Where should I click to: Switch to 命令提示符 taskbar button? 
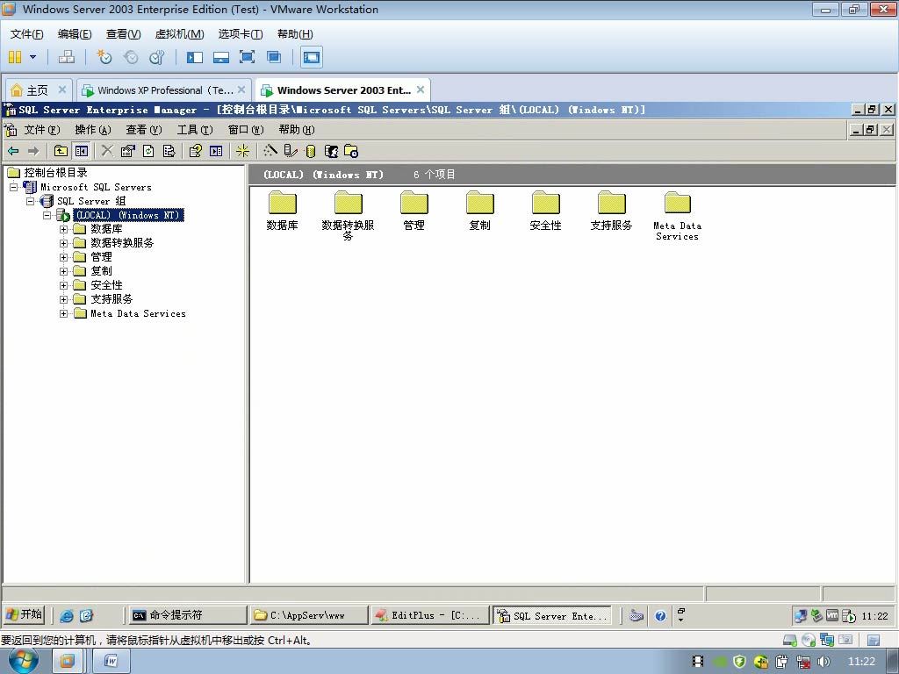click(187, 615)
